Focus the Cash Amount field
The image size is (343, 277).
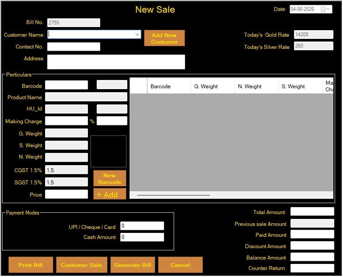(142, 237)
